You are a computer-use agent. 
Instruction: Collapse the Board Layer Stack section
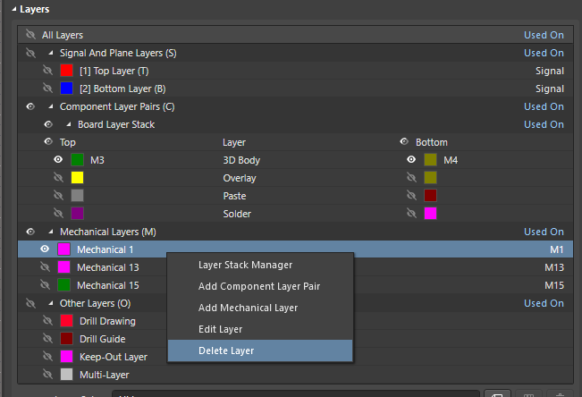tap(69, 124)
